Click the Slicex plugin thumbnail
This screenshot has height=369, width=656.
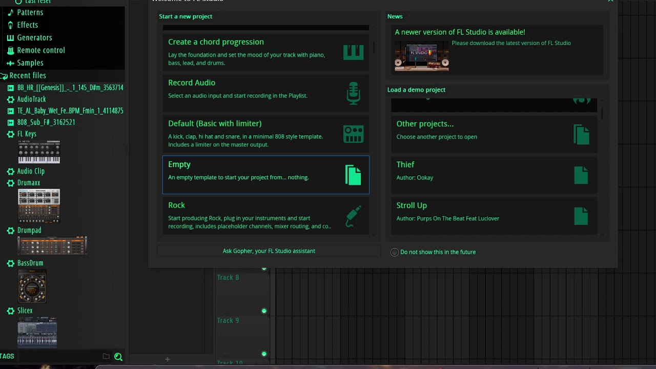pos(37,332)
